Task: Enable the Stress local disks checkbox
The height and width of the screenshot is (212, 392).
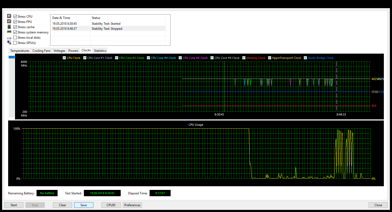Action: pyautogui.click(x=15, y=38)
